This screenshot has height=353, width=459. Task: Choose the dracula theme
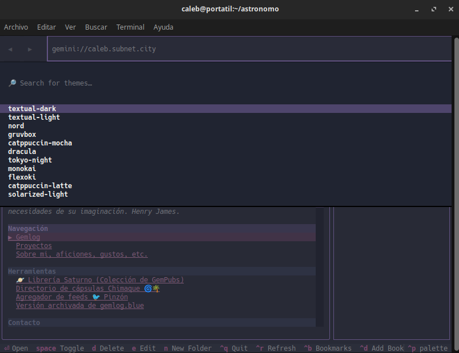tap(22, 152)
